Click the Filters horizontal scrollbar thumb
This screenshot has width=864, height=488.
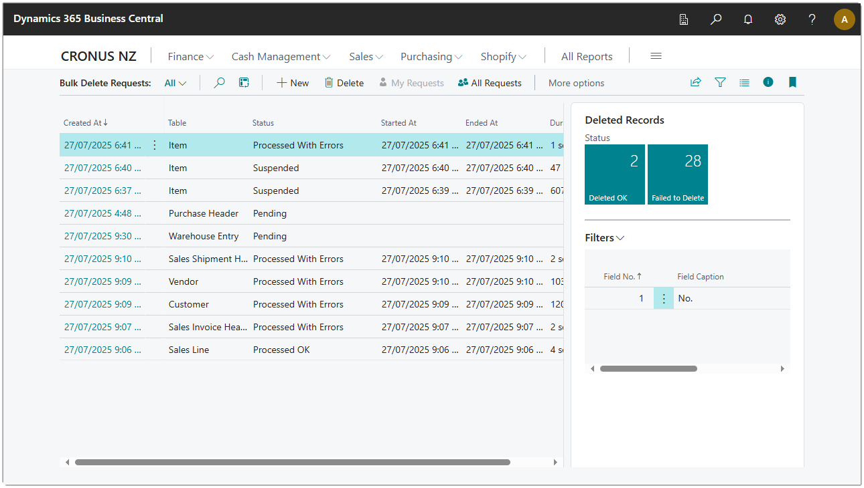648,368
